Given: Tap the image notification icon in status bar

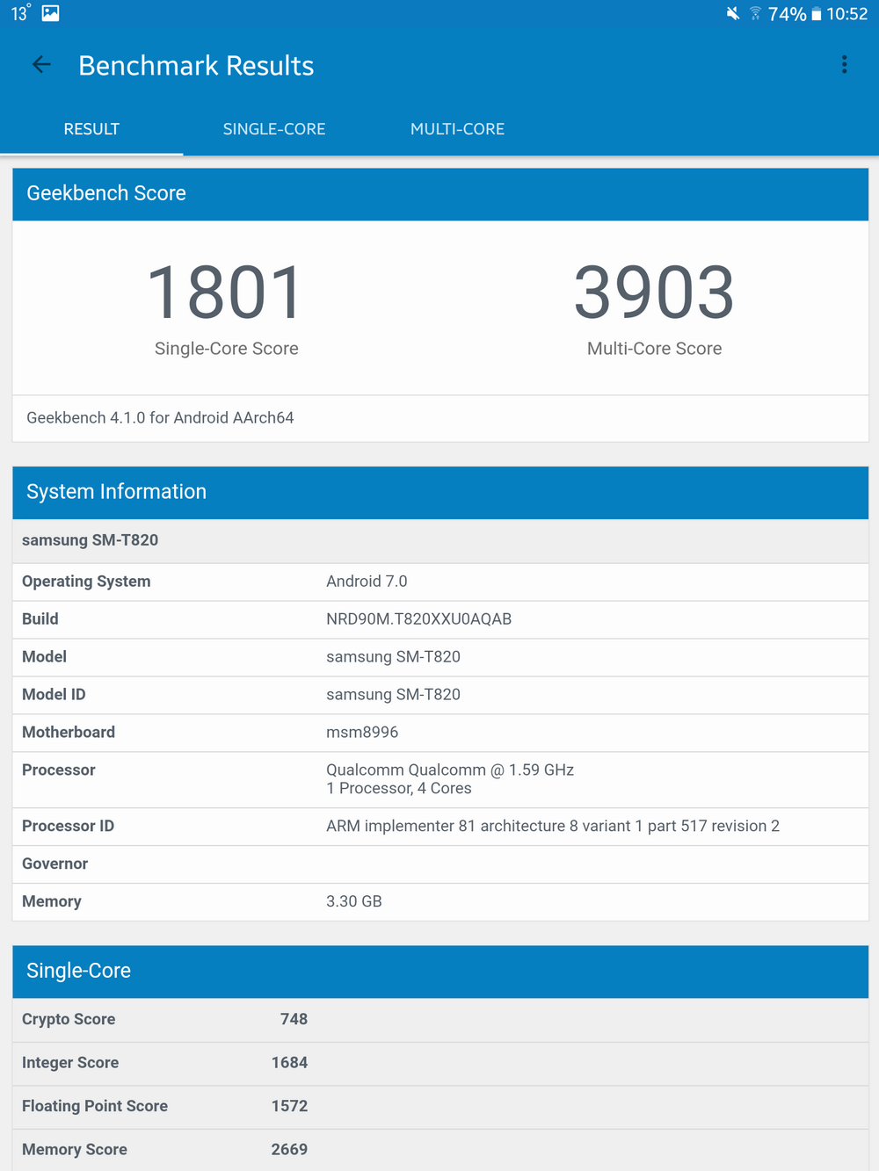Looking at the screenshot, I should (51, 13).
